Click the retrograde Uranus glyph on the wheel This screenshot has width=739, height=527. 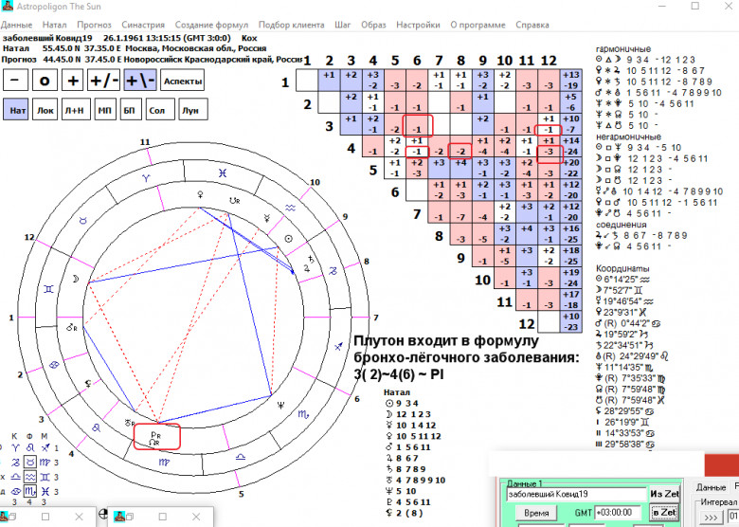pyautogui.click(x=130, y=423)
